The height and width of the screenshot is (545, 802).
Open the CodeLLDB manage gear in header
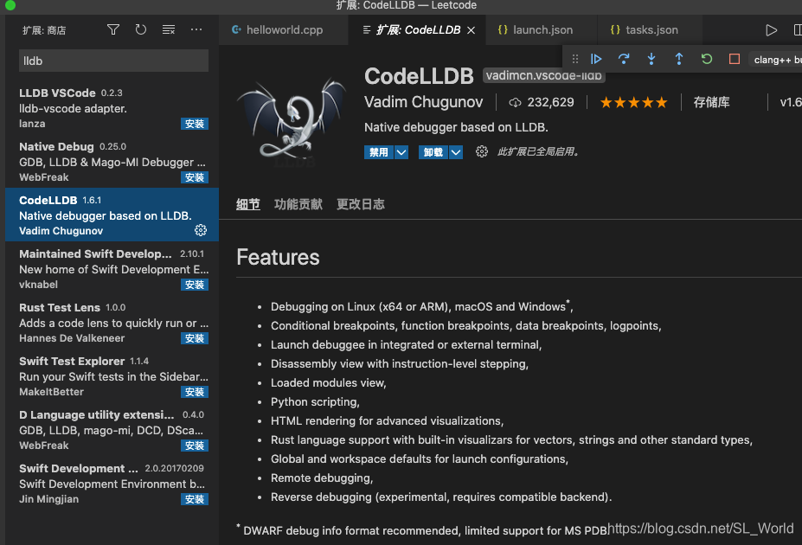481,152
